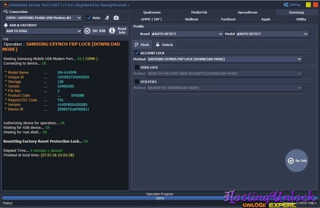Viewport: 320px width, 208px height.
Task: Click DO JOB beside ADB TO DIAG
Action: pyautogui.click(x=95, y=31)
